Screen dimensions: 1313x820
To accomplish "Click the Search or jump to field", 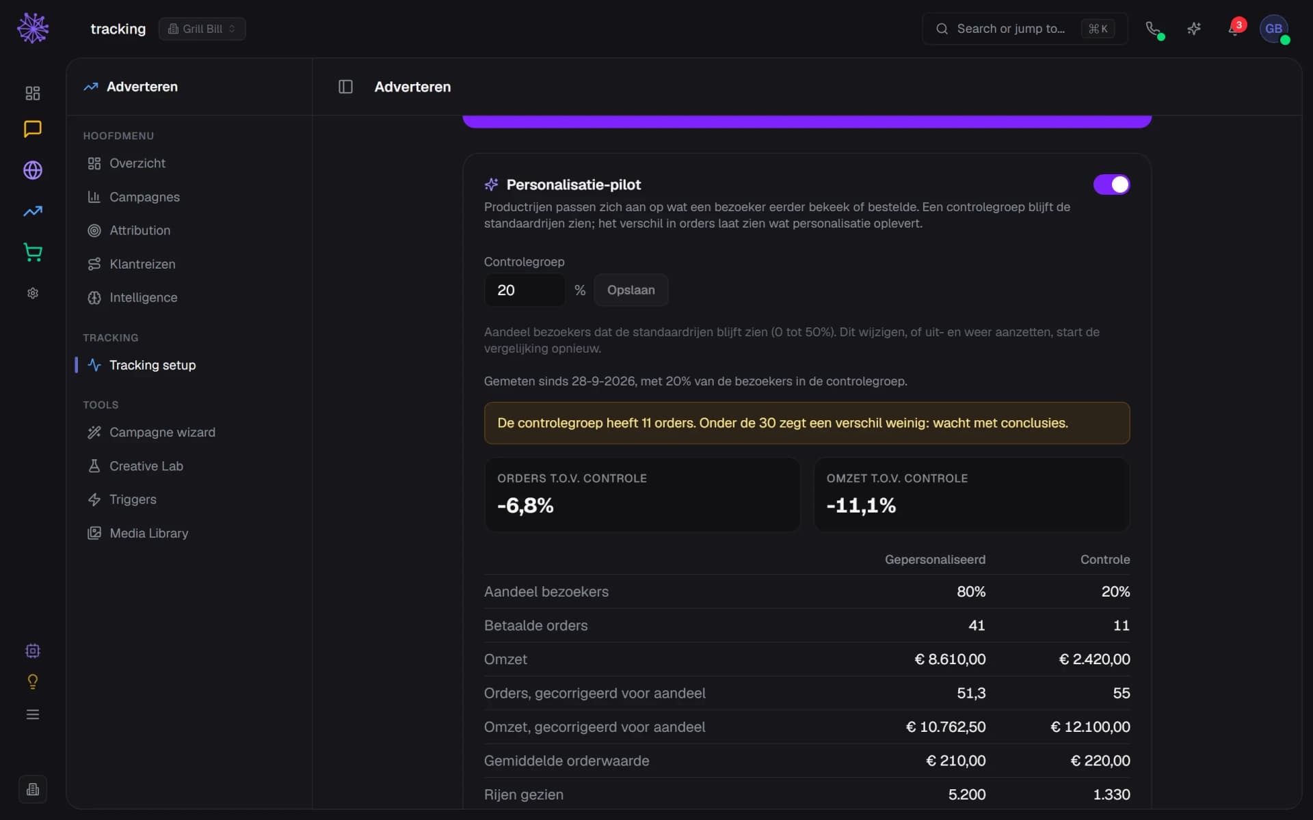I will click(1024, 29).
